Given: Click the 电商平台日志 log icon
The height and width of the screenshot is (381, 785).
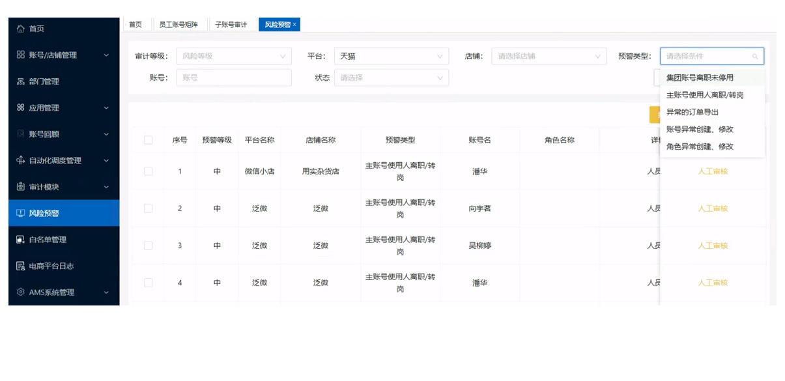Looking at the screenshot, I should pos(21,266).
